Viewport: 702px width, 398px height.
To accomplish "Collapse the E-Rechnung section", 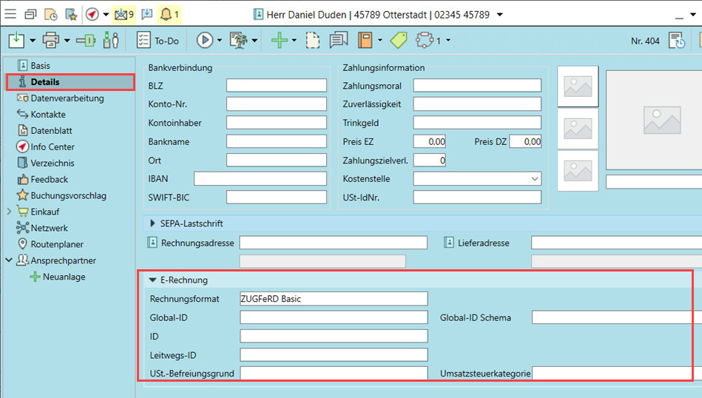I will (153, 280).
